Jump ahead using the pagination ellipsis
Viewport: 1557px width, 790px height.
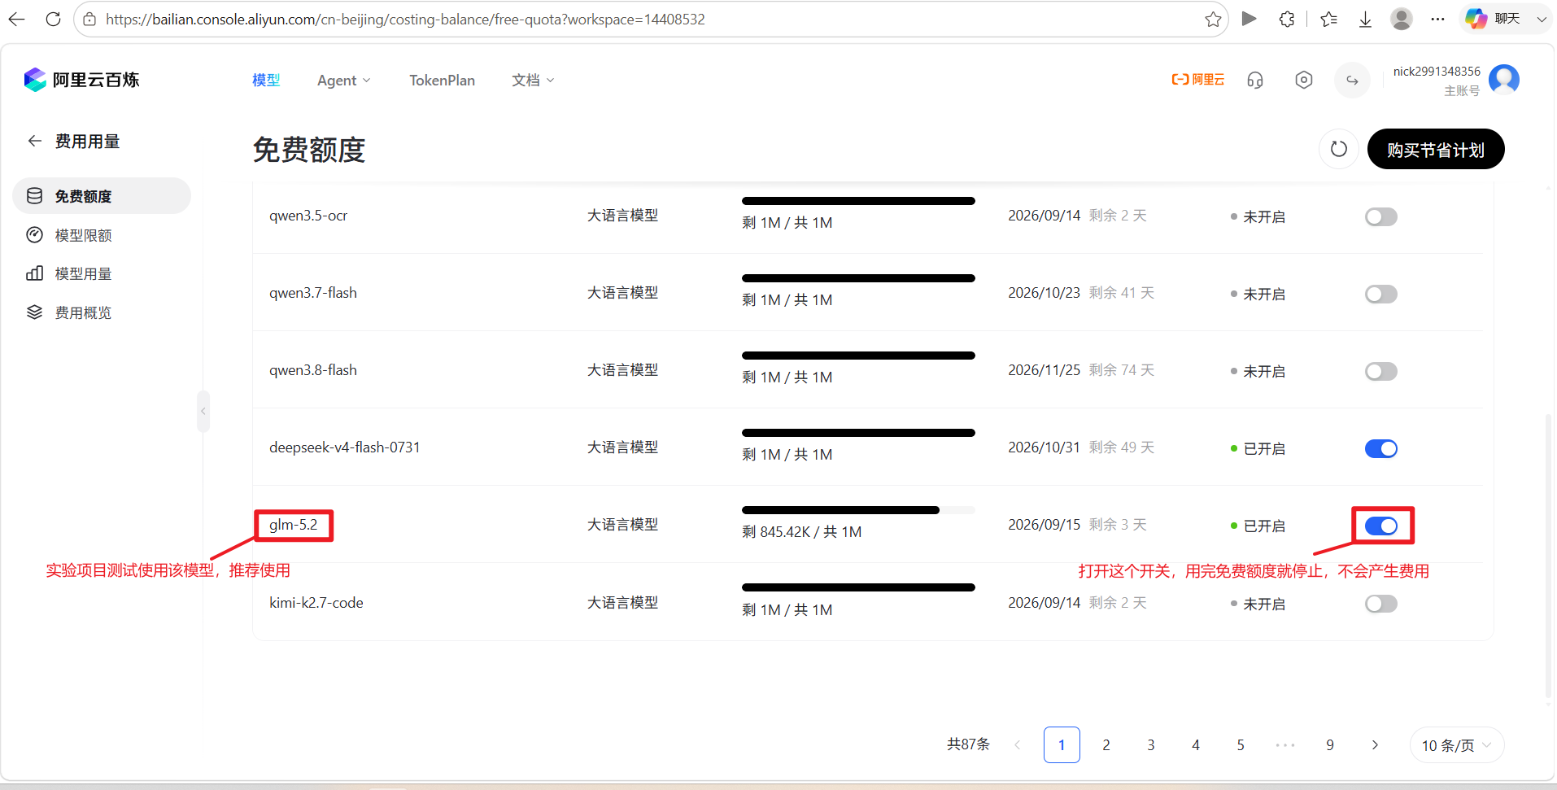[1285, 744]
